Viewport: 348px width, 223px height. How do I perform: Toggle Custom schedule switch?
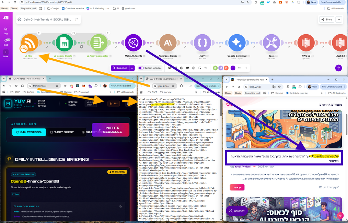coord(141,68)
